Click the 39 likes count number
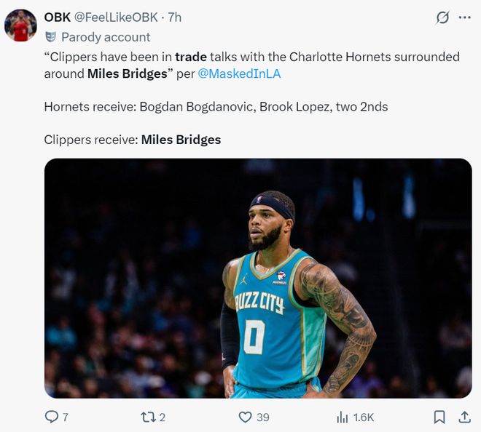This screenshot has height=432, width=481. [262, 417]
